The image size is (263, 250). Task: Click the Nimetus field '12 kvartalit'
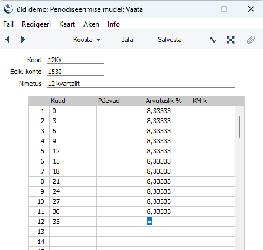[x=141, y=84]
